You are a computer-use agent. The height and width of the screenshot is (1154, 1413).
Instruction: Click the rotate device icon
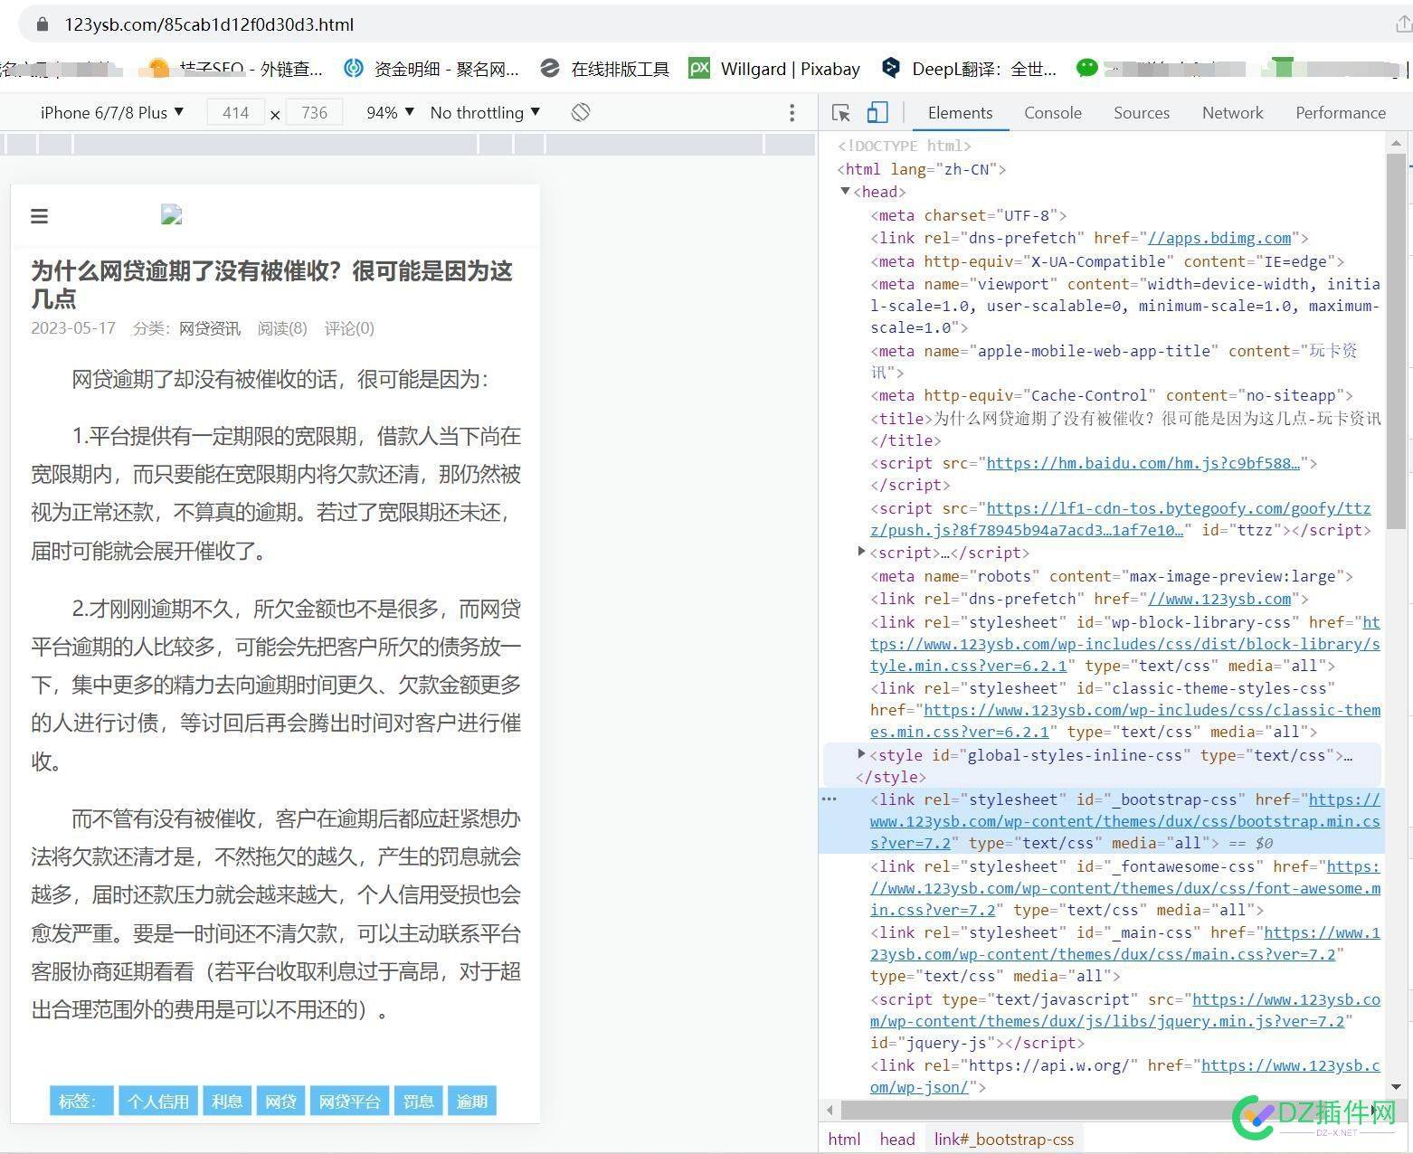[581, 112]
